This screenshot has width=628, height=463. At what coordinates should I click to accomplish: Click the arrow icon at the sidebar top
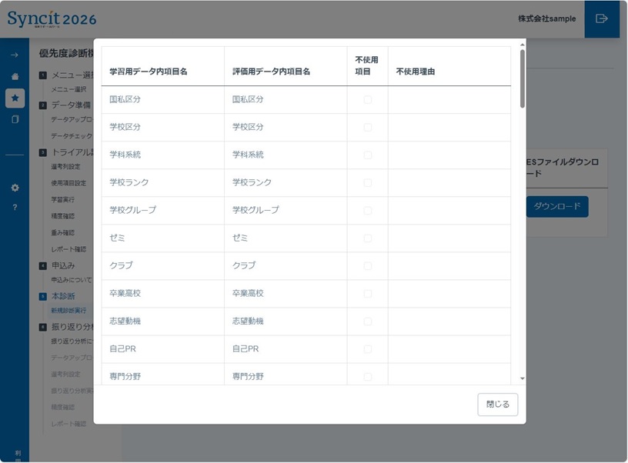tap(14, 55)
